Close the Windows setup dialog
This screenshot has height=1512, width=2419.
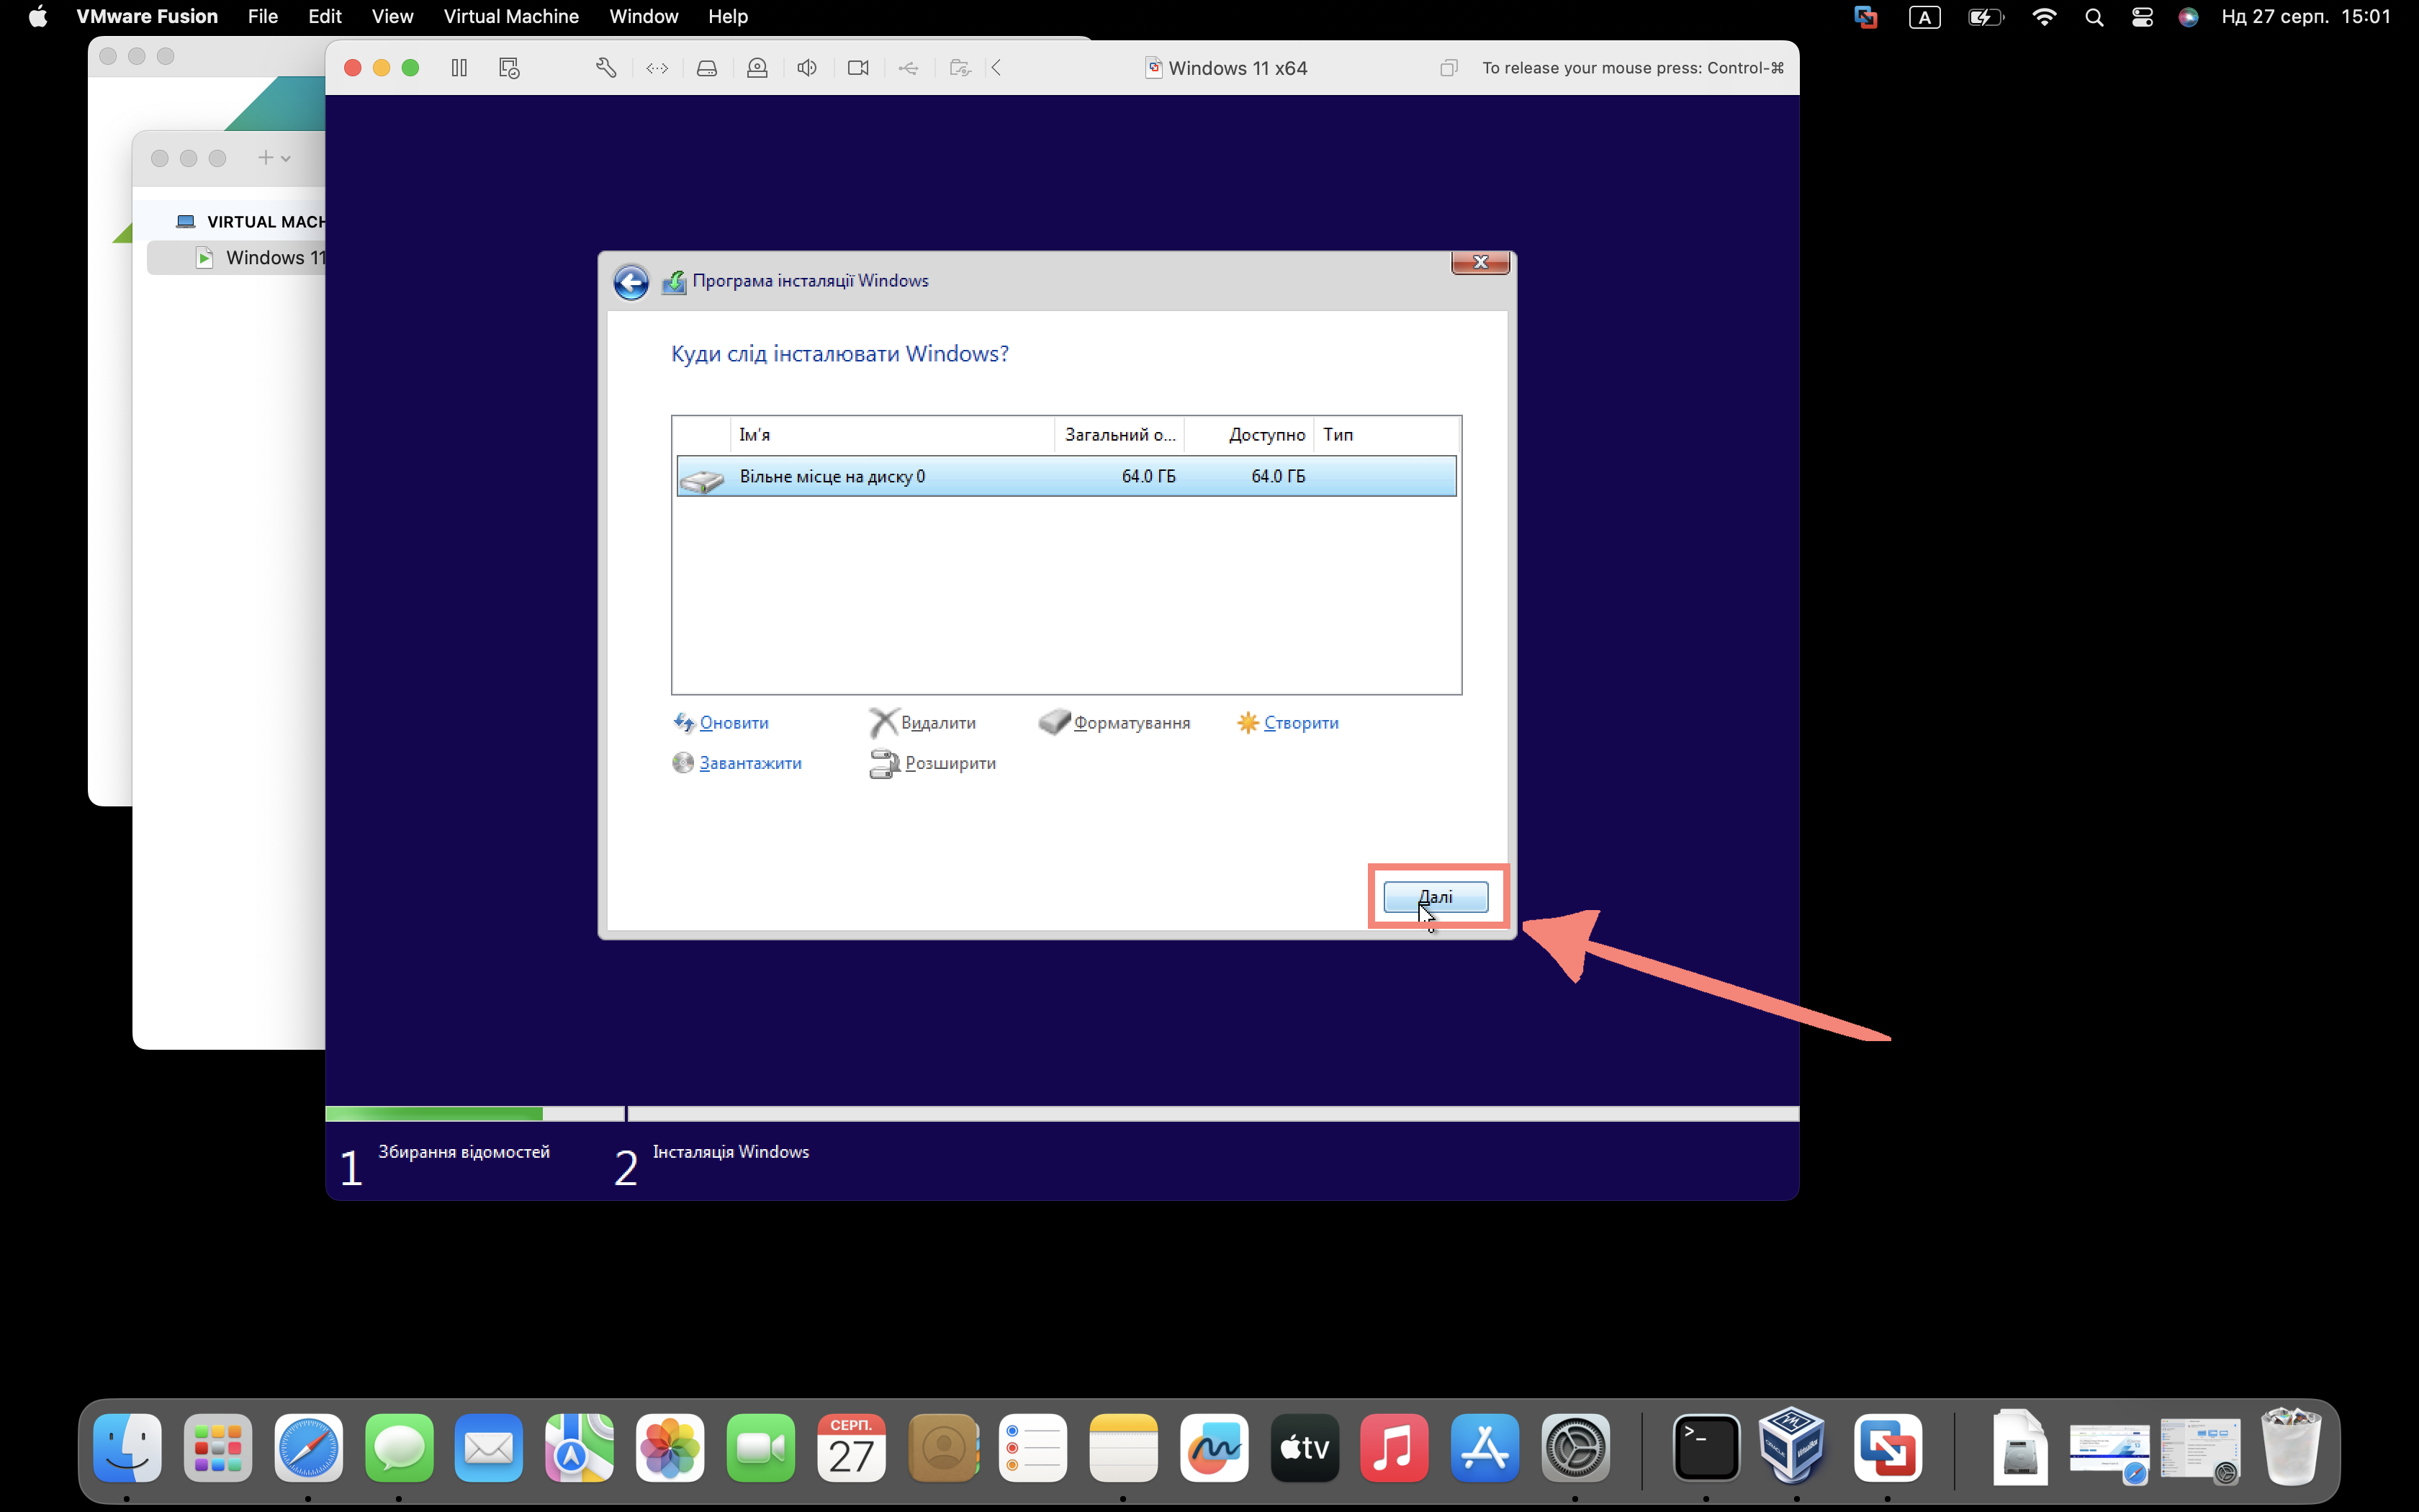click(x=1480, y=262)
